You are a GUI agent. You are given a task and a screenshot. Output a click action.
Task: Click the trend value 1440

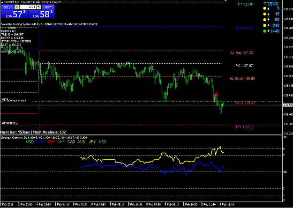[275, 31]
